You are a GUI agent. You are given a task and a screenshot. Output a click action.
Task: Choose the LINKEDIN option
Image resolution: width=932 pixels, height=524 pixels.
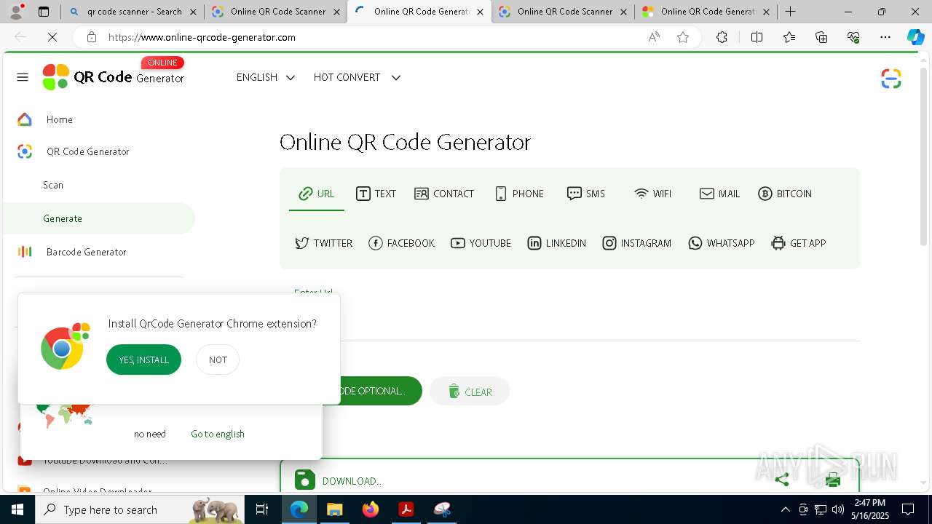click(556, 243)
